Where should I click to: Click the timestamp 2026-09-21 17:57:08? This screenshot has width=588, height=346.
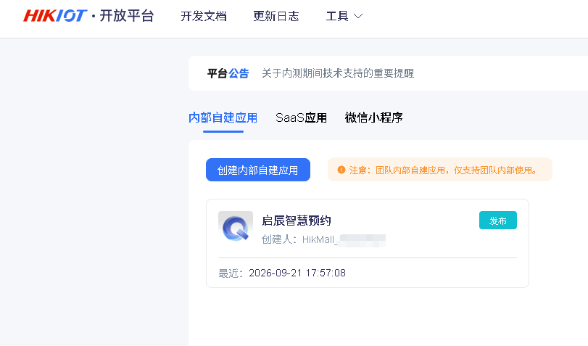(x=297, y=273)
